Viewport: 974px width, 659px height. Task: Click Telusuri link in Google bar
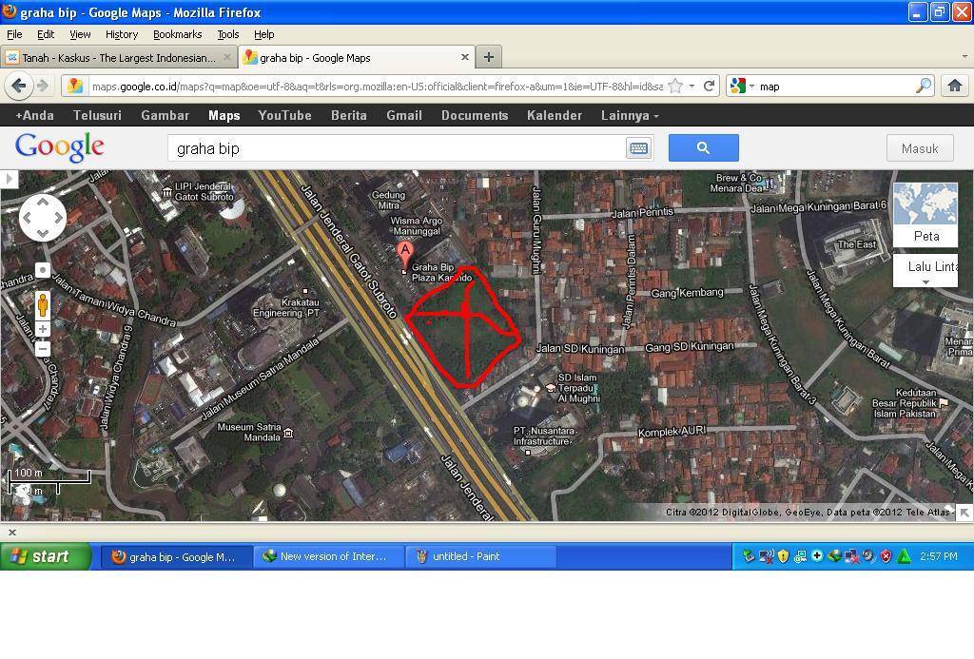(x=98, y=115)
